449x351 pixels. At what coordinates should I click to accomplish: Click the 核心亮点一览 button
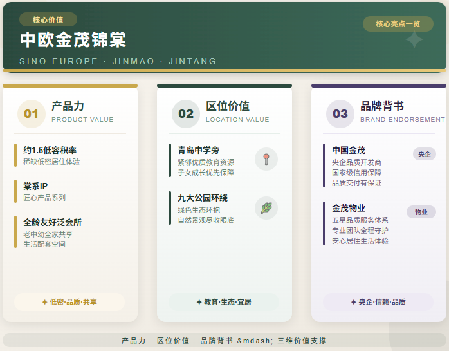(x=398, y=24)
